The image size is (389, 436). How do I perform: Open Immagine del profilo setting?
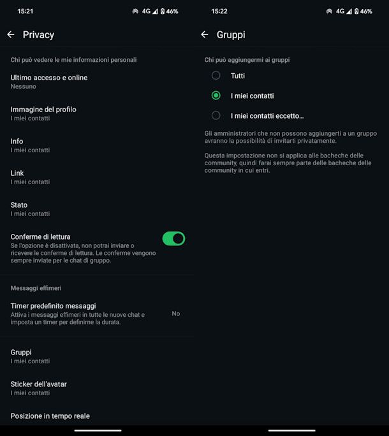(x=43, y=113)
